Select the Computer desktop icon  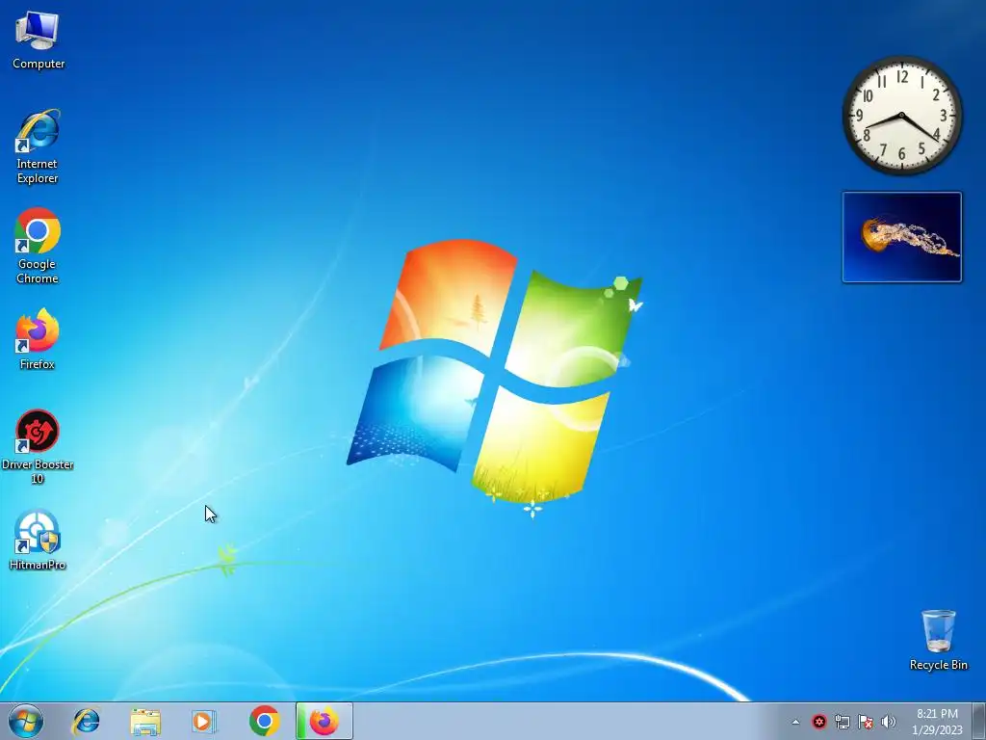[38, 40]
